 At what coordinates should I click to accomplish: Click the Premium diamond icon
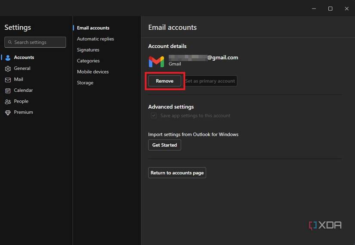pyautogui.click(x=8, y=112)
